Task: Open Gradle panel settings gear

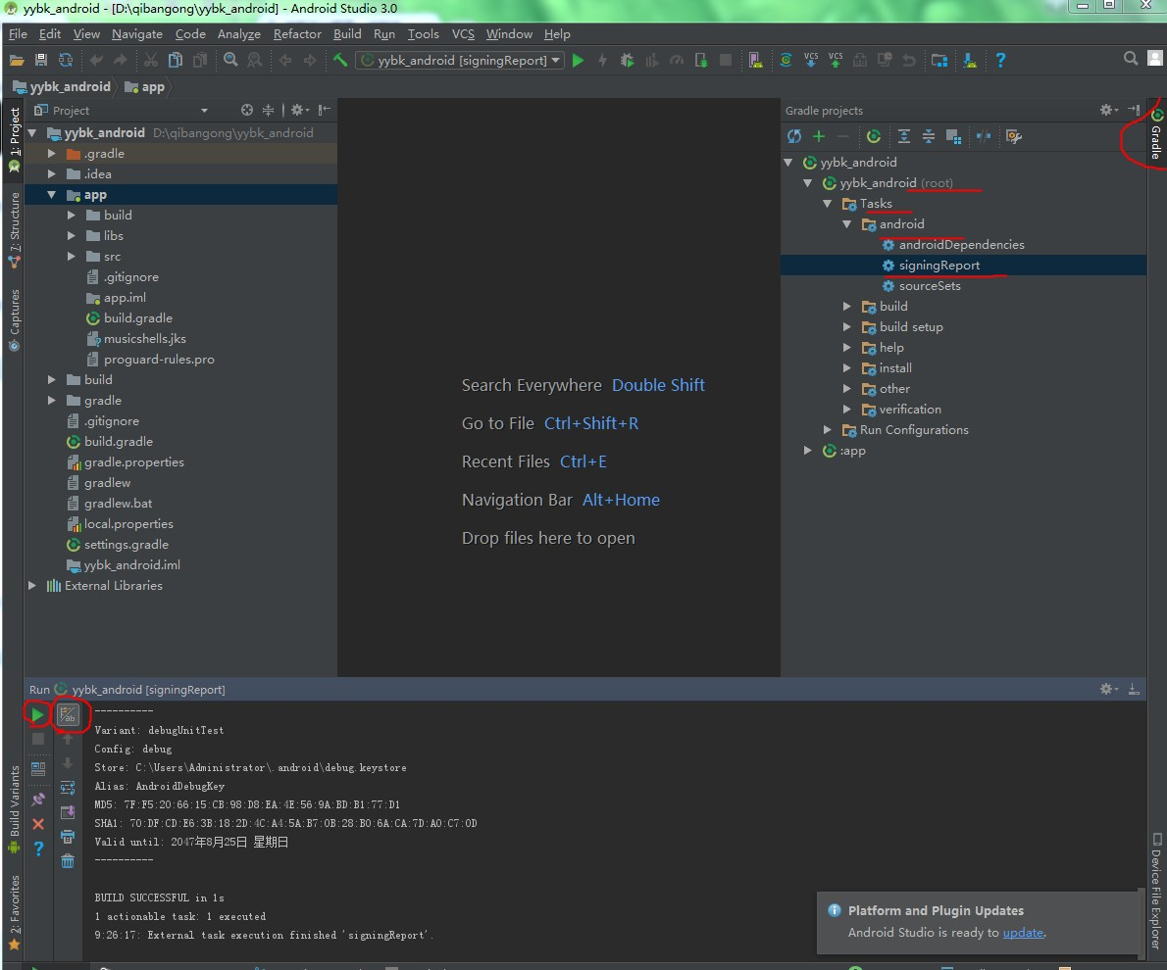Action: tap(1107, 110)
